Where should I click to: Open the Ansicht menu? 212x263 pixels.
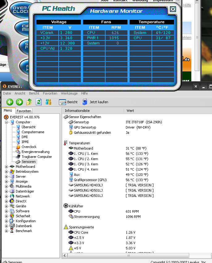(x=20, y=93)
